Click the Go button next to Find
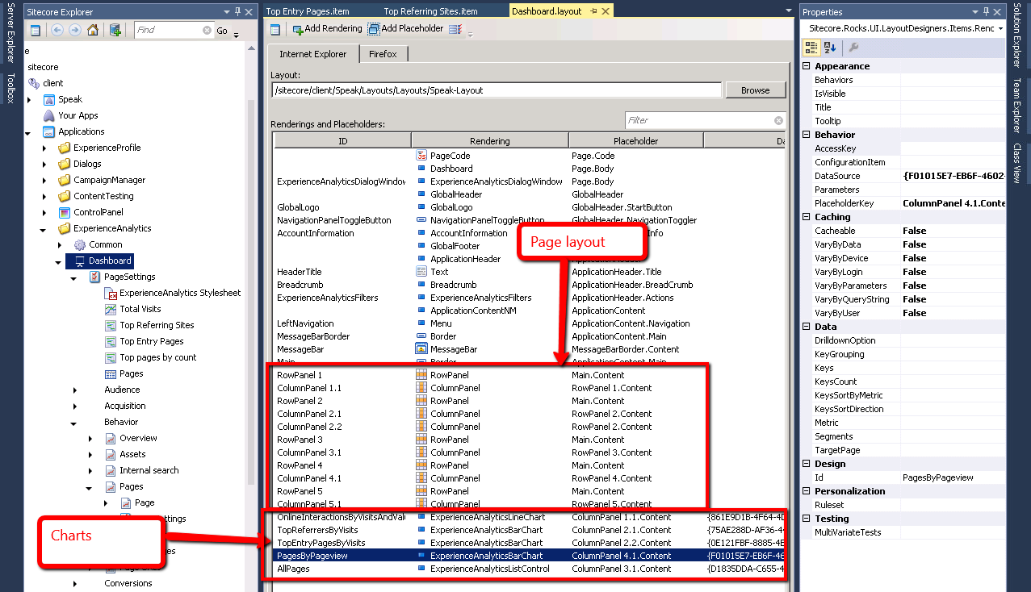1031x592 pixels. (222, 30)
